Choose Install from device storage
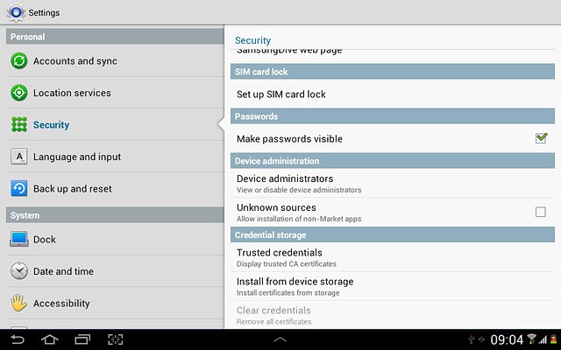561x350 pixels. [393, 286]
